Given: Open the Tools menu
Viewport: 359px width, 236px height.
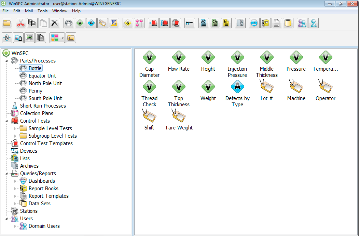Looking at the screenshot, I should 43,11.
